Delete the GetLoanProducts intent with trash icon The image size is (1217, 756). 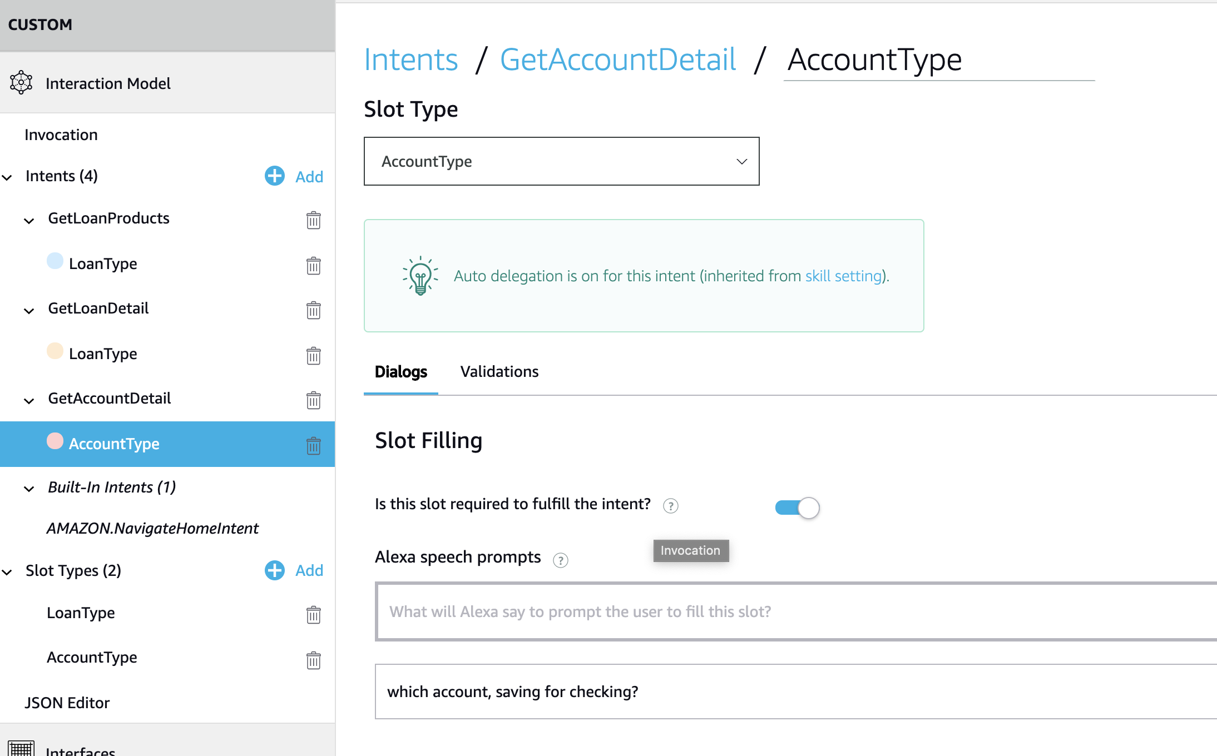[314, 220]
